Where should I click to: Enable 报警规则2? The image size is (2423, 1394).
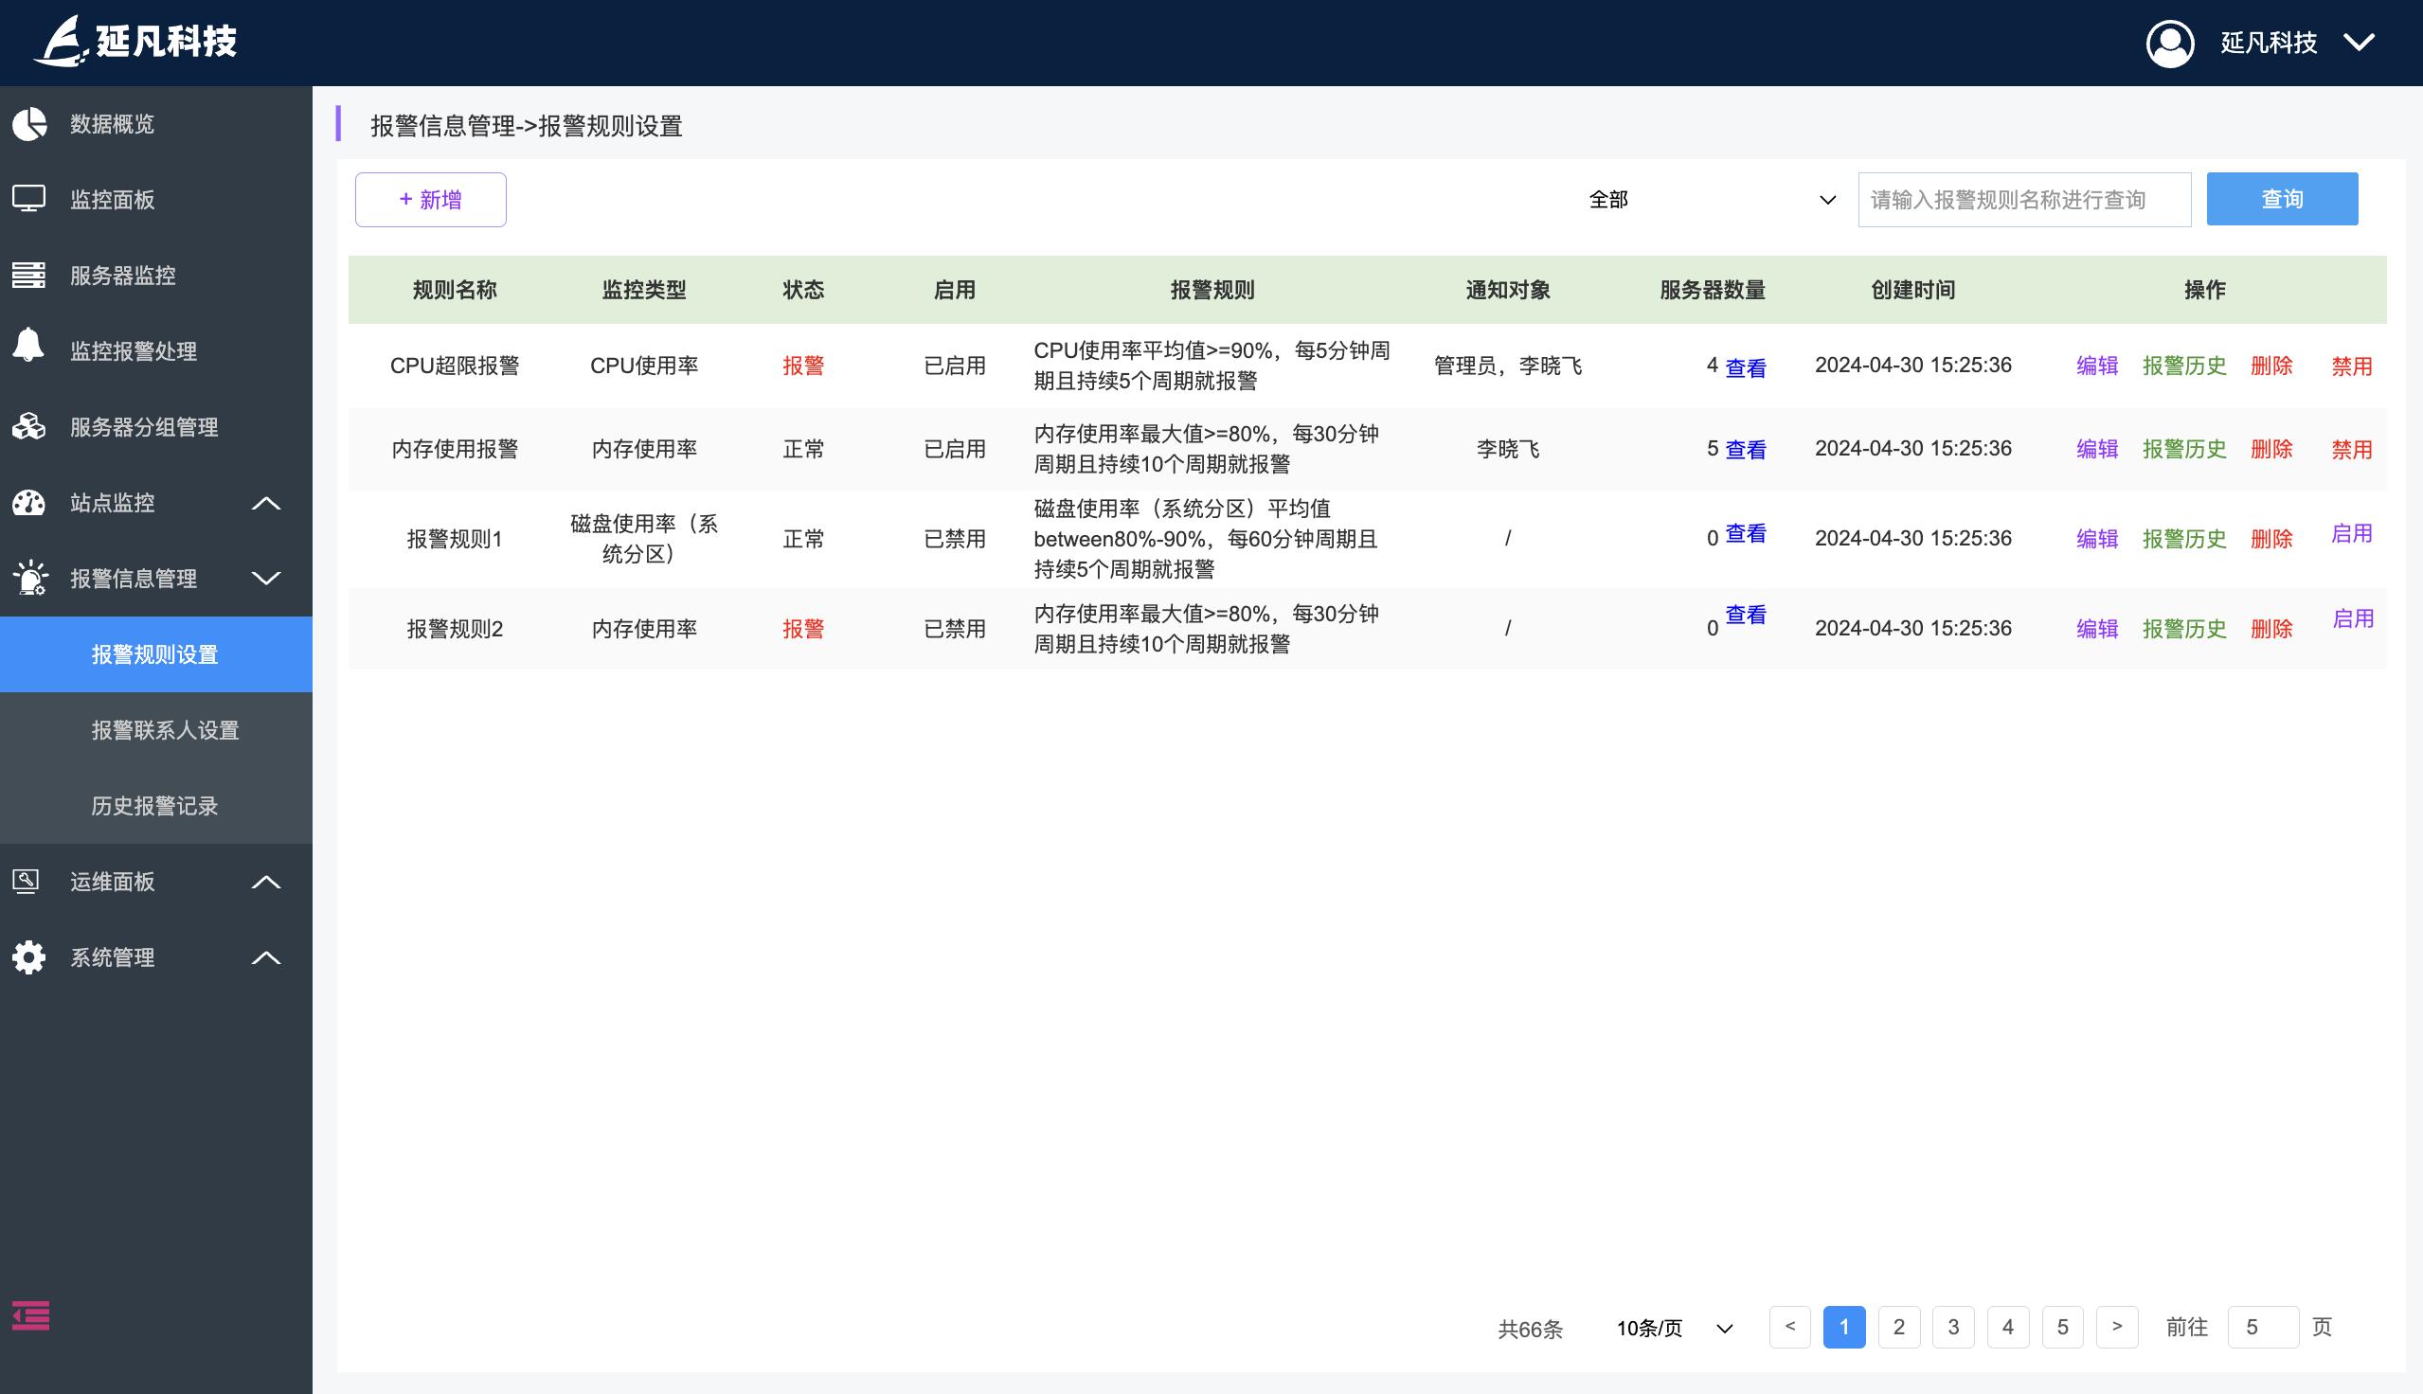point(2352,617)
